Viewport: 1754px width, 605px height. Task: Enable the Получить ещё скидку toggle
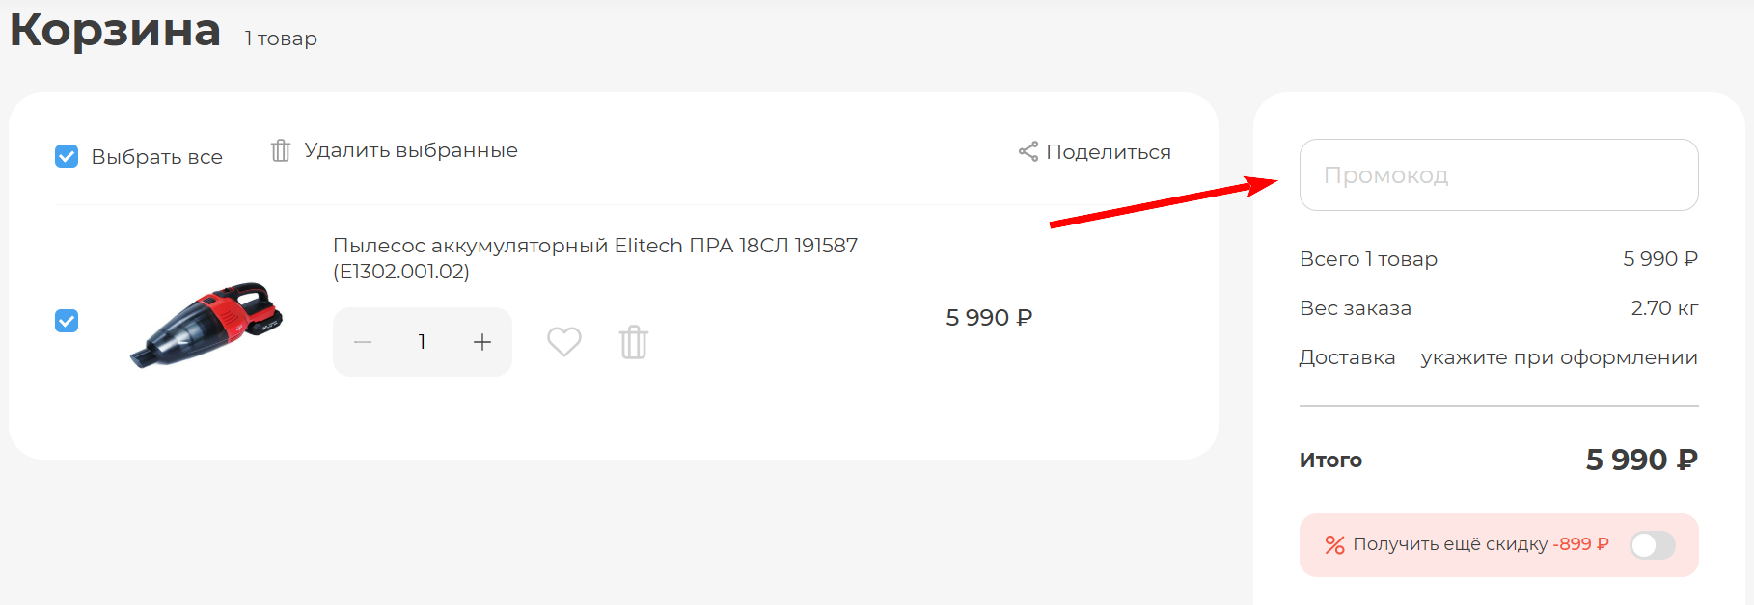pos(1651,544)
